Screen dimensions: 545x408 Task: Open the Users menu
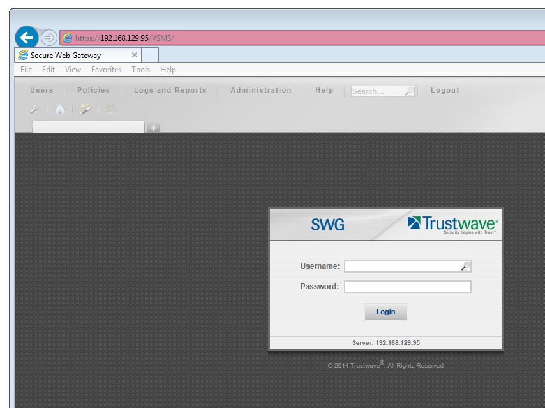tap(42, 91)
